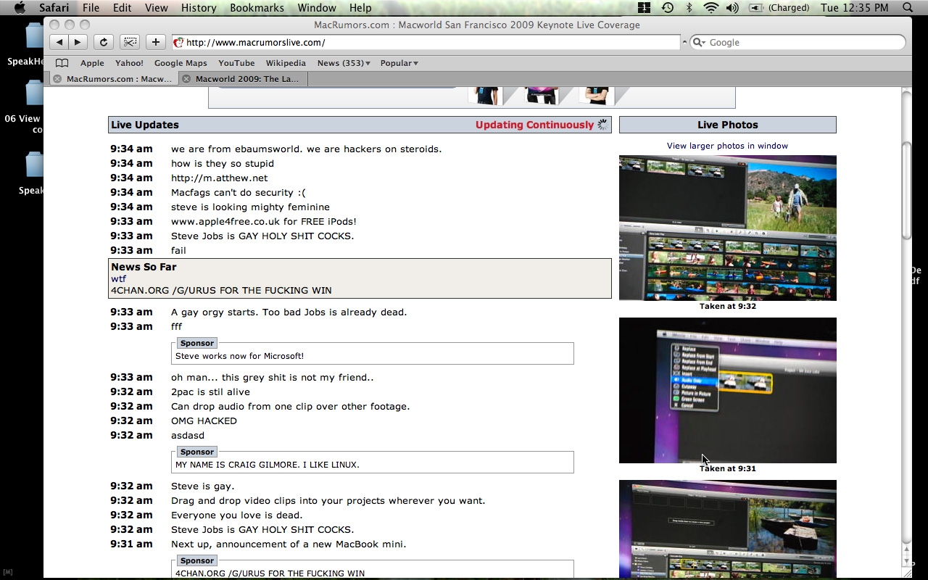Viewport: 928px width, 580px height.
Task: Click sponsor text 'MY NAME IS CRAIG GILMORE'
Action: (x=268, y=465)
